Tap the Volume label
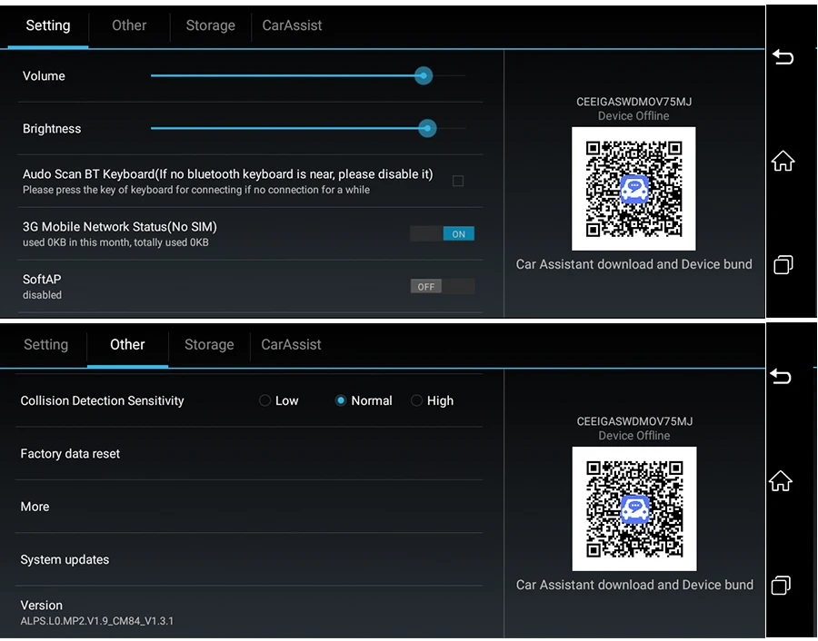Screen dimensions: 818x641 44,76
